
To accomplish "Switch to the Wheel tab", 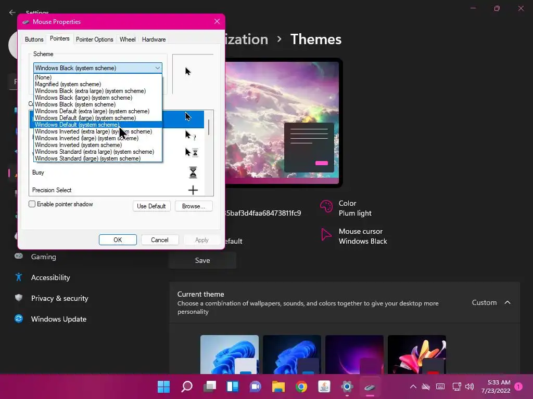I will (128, 39).
